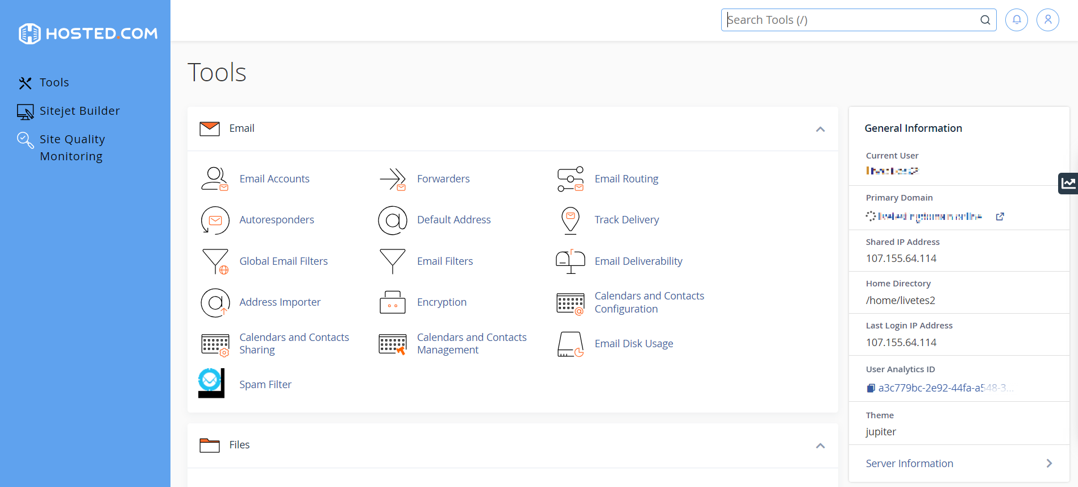
Task: Click the Calendars and Contacts Configuration icon
Action: pyautogui.click(x=571, y=303)
